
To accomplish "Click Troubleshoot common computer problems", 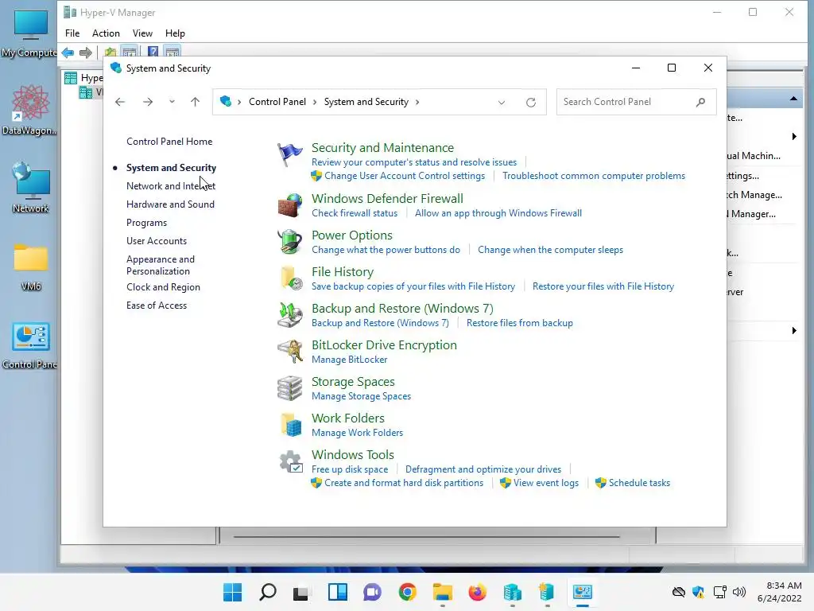I will (x=593, y=176).
